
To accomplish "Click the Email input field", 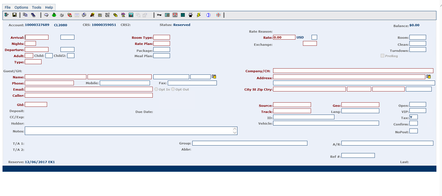I will [x=89, y=89].
